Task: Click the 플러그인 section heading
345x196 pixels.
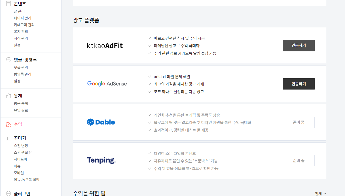Action: 22,193
